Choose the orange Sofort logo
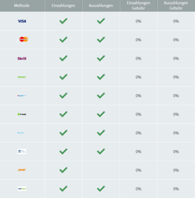Viewport: 195px width, 198px height. [22, 170]
